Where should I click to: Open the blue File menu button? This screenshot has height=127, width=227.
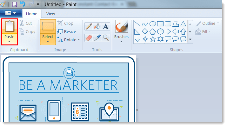[x=11, y=13]
